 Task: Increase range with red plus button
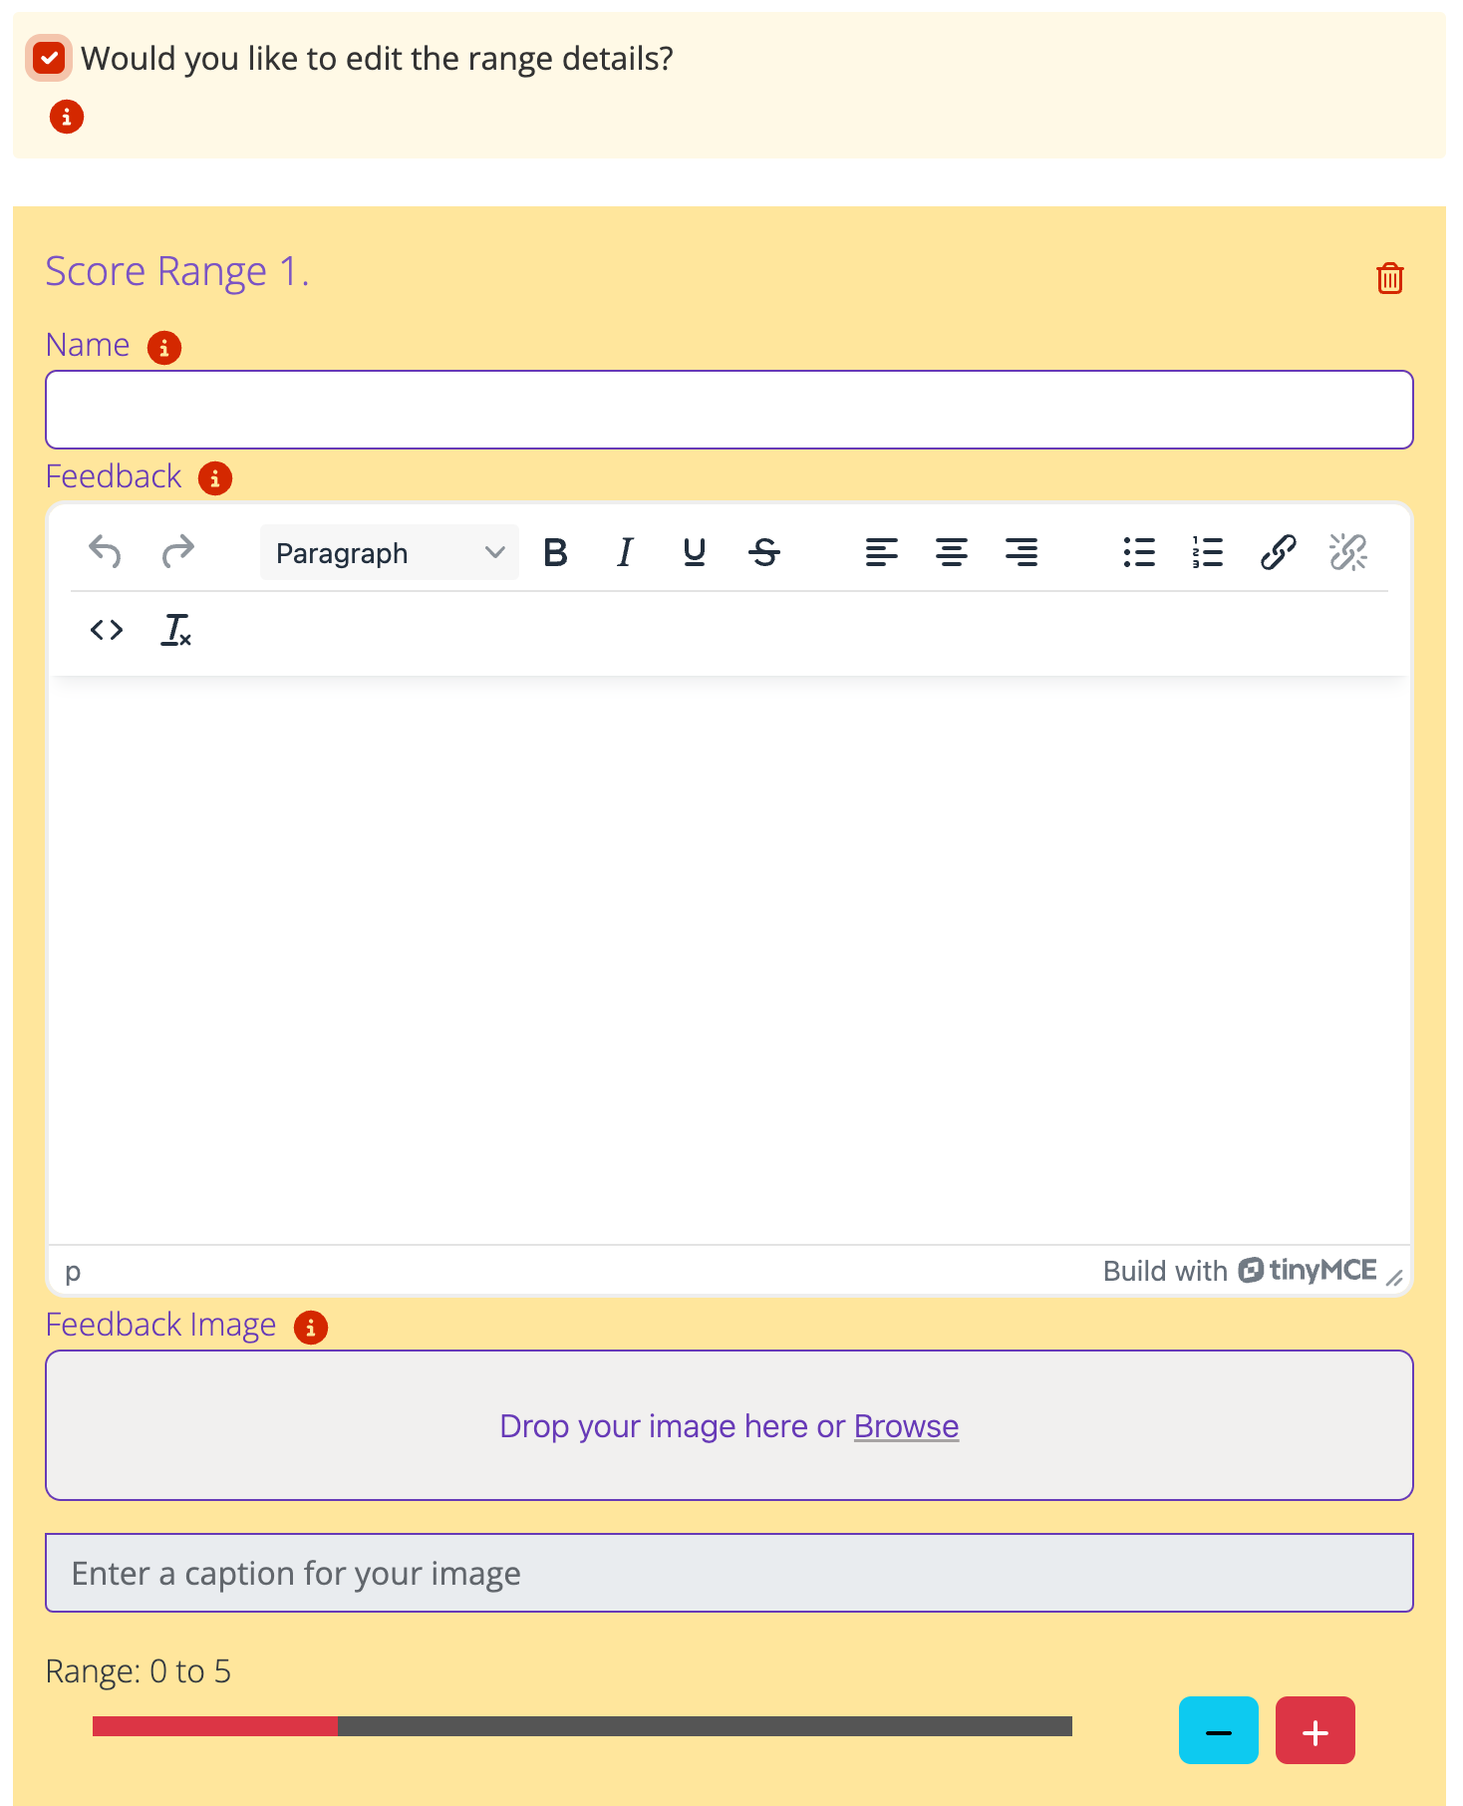tap(1315, 1730)
